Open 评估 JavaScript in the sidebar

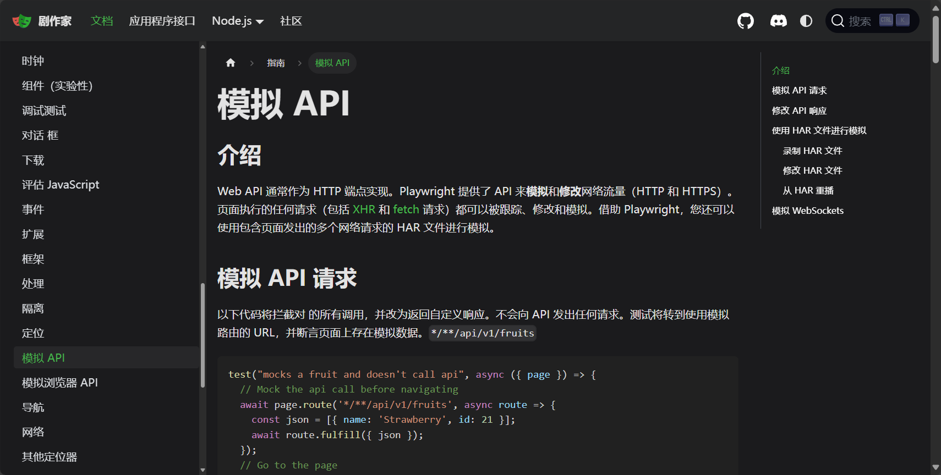tap(107, 185)
